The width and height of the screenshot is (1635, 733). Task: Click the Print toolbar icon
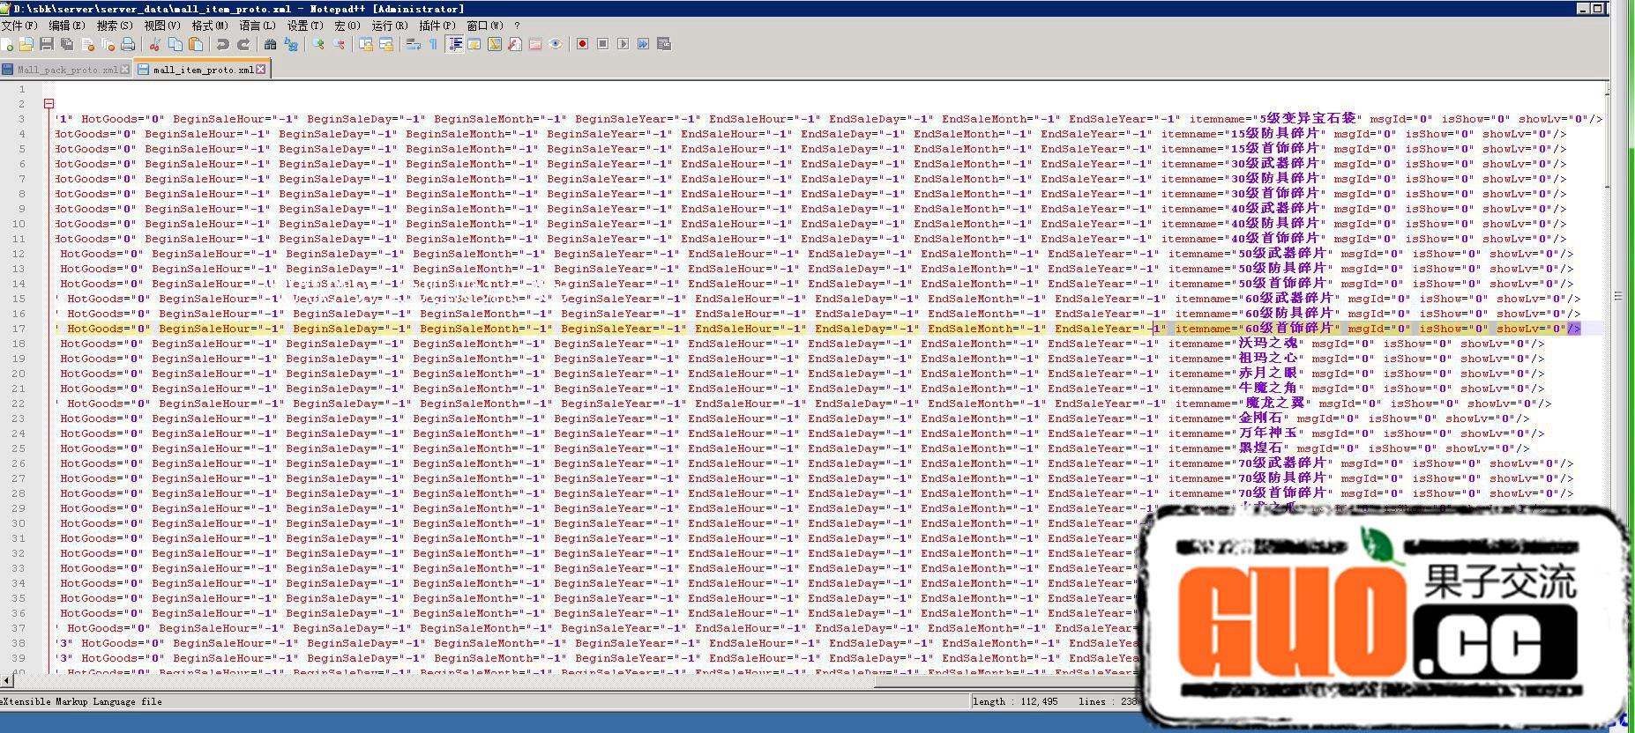tap(128, 44)
